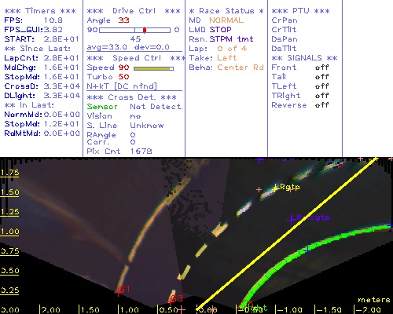Viewport: 393px width, 314px height.
Task: Click the STOP last mode label
Action: (220, 30)
